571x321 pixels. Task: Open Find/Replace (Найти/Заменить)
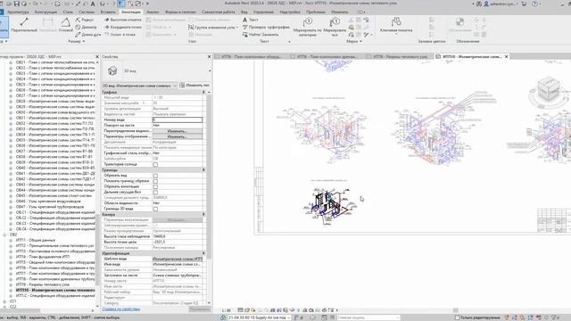[261, 35]
